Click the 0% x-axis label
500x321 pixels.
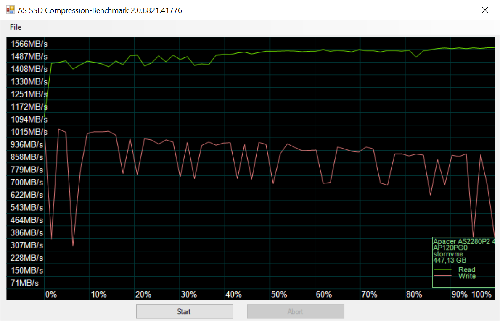point(51,294)
